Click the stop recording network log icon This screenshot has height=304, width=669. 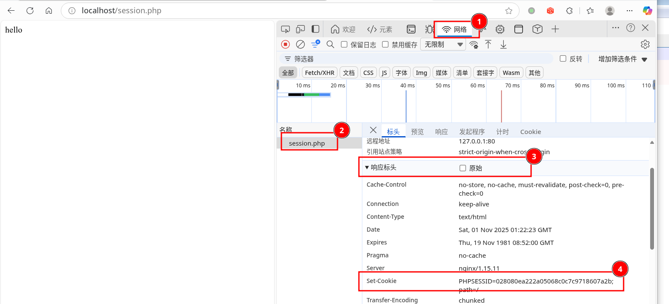click(x=285, y=44)
